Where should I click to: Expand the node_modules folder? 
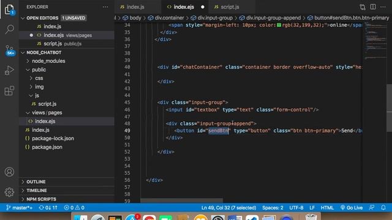48,61
